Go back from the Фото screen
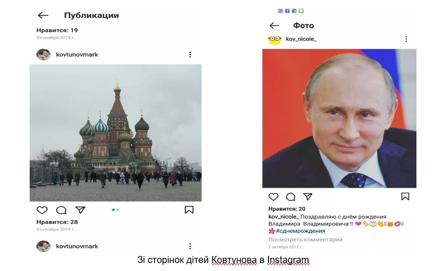 274,26
